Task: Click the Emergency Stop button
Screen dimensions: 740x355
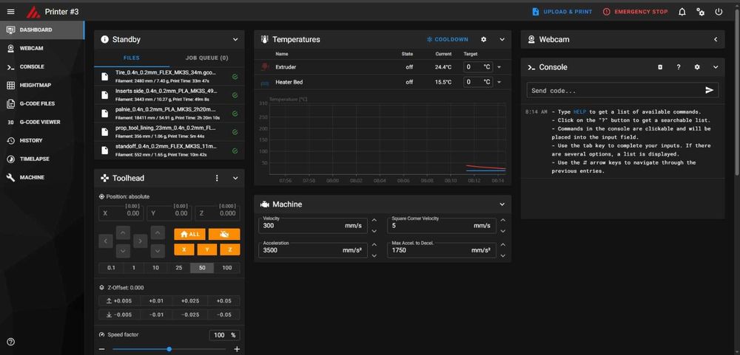Action: [636, 12]
